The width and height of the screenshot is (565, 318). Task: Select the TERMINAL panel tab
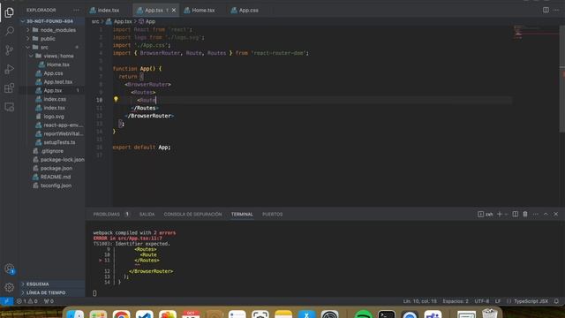(242, 214)
